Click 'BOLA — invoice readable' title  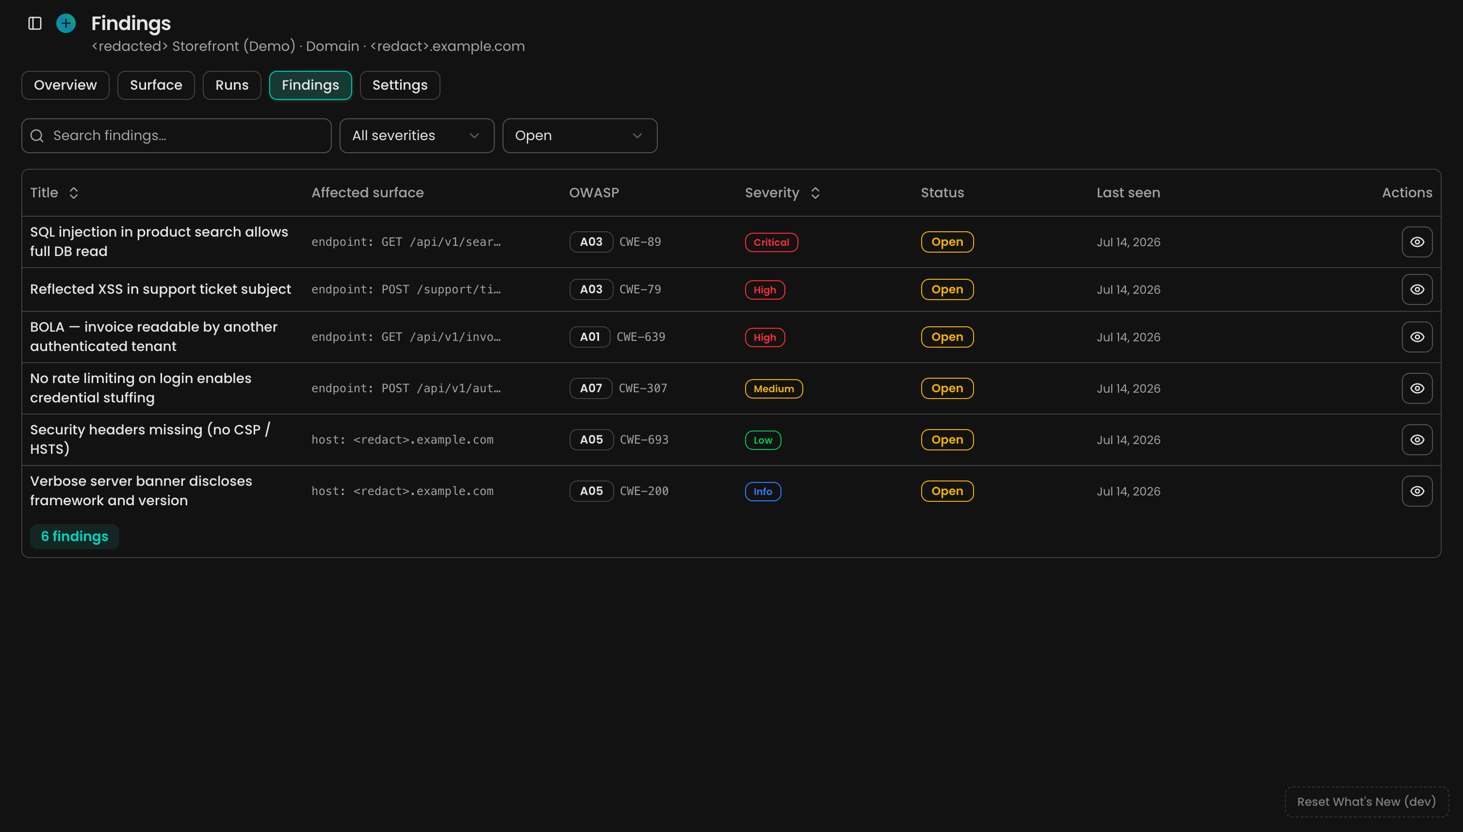point(153,336)
